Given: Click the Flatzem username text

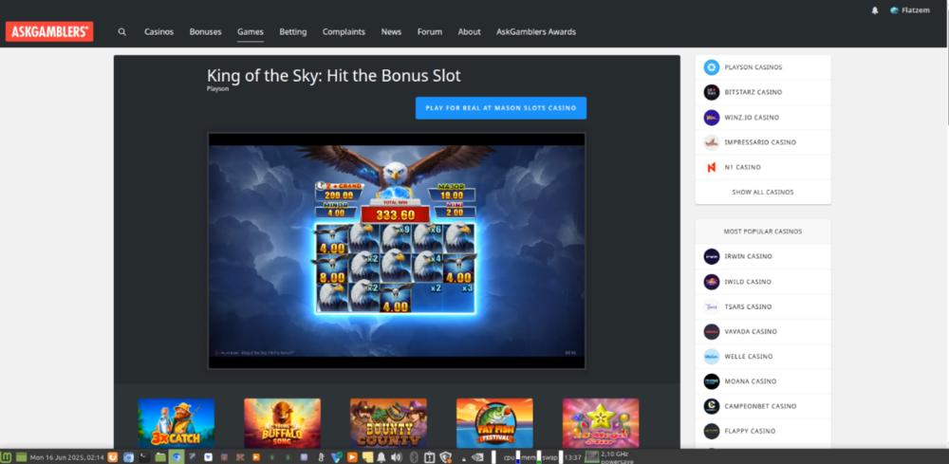Looking at the screenshot, I should (x=916, y=10).
